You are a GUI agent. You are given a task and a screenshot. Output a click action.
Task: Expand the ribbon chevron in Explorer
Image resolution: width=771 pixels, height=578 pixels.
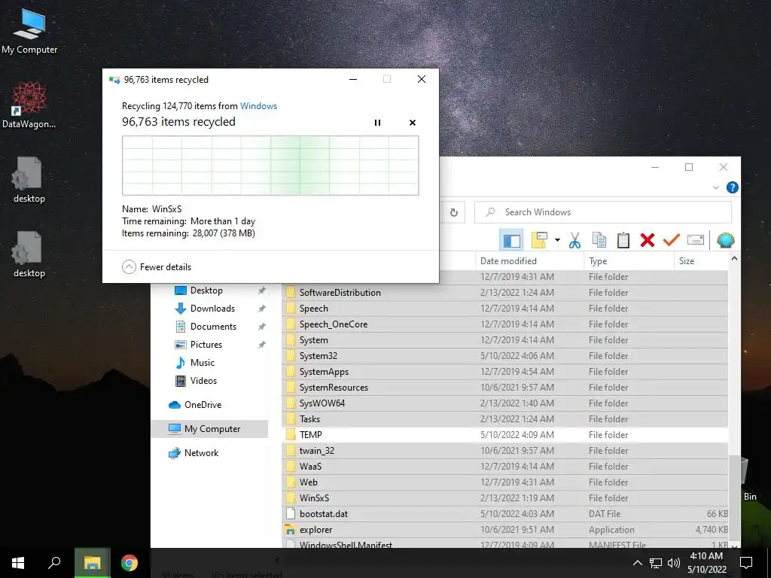[716, 187]
